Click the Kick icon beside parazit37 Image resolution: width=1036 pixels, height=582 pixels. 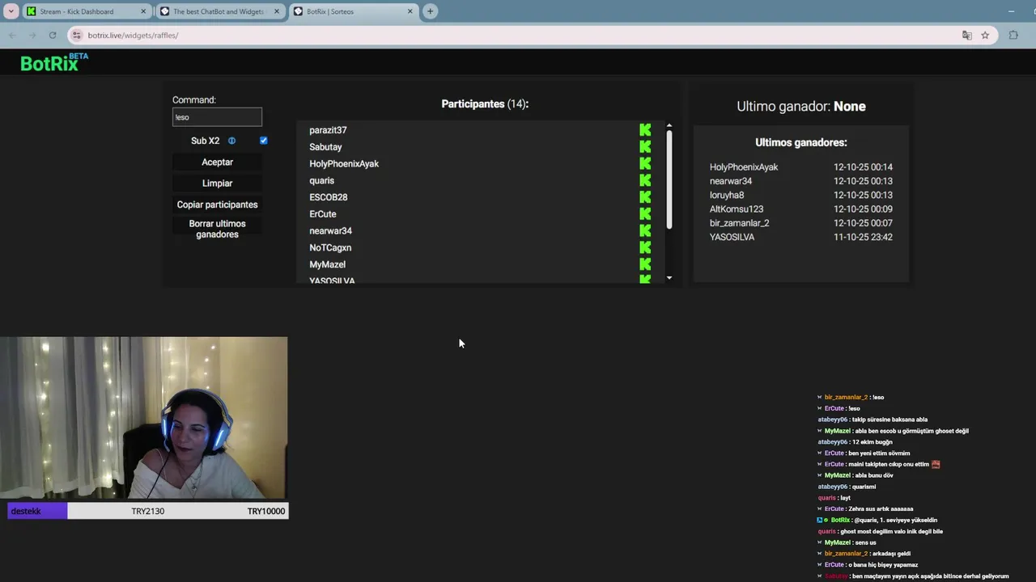tap(645, 130)
